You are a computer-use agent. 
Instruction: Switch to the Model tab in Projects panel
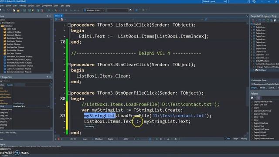click(263, 88)
